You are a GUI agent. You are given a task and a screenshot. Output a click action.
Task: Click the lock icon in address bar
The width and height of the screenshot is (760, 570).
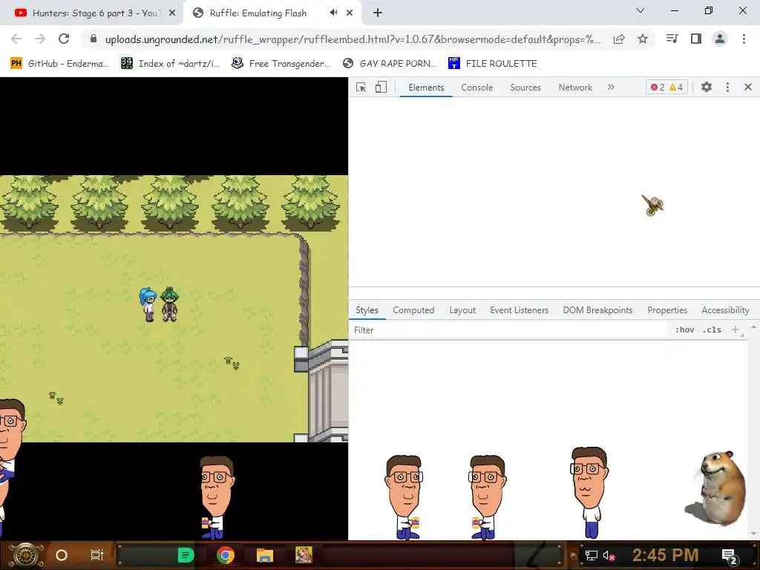coord(94,39)
